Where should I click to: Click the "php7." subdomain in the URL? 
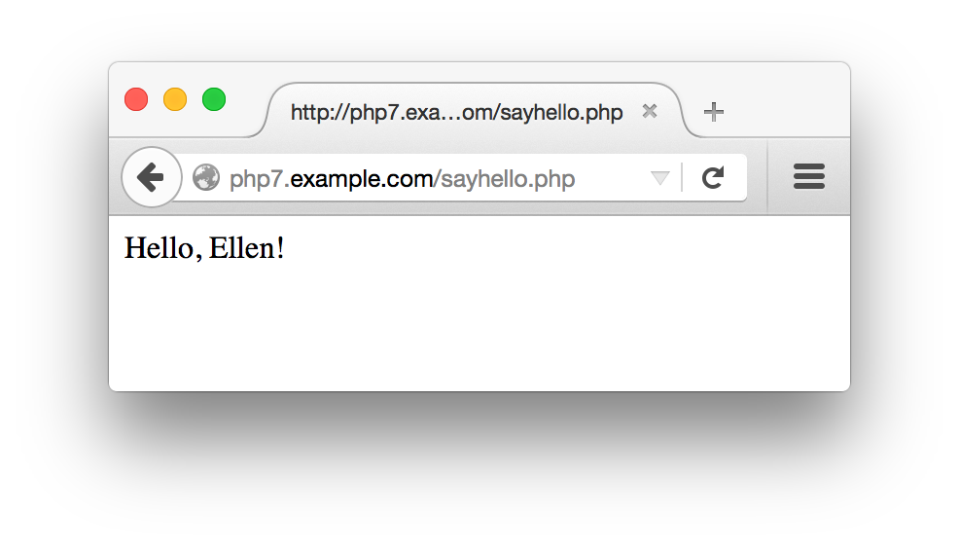(x=260, y=179)
